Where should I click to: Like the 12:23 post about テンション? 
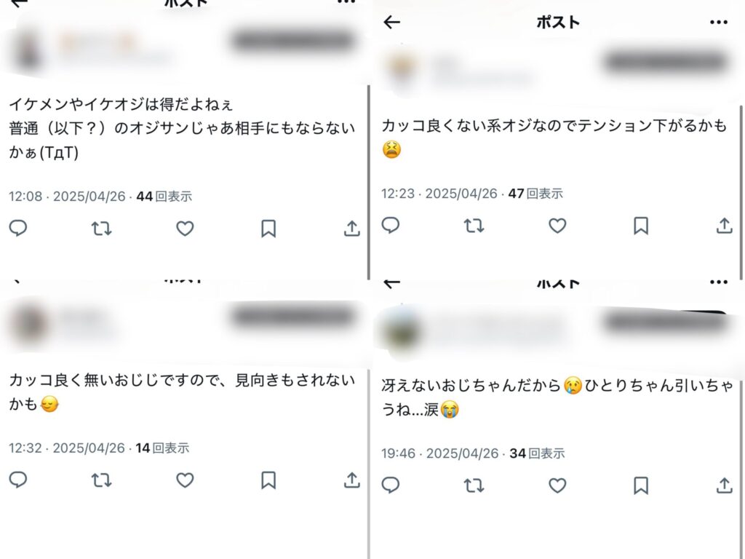pyautogui.click(x=557, y=226)
